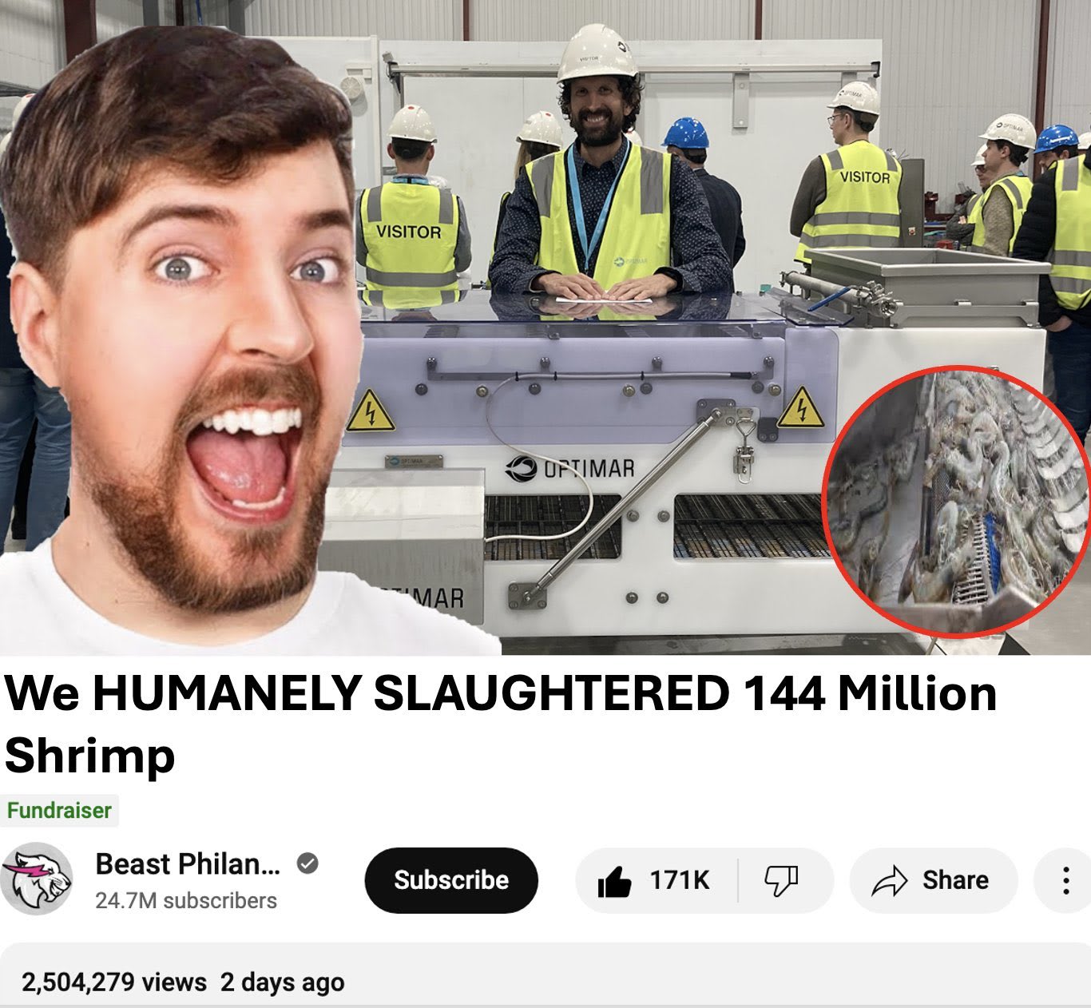
Task: Click the Optimar logo on the machine
Action: [x=570, y=469]
